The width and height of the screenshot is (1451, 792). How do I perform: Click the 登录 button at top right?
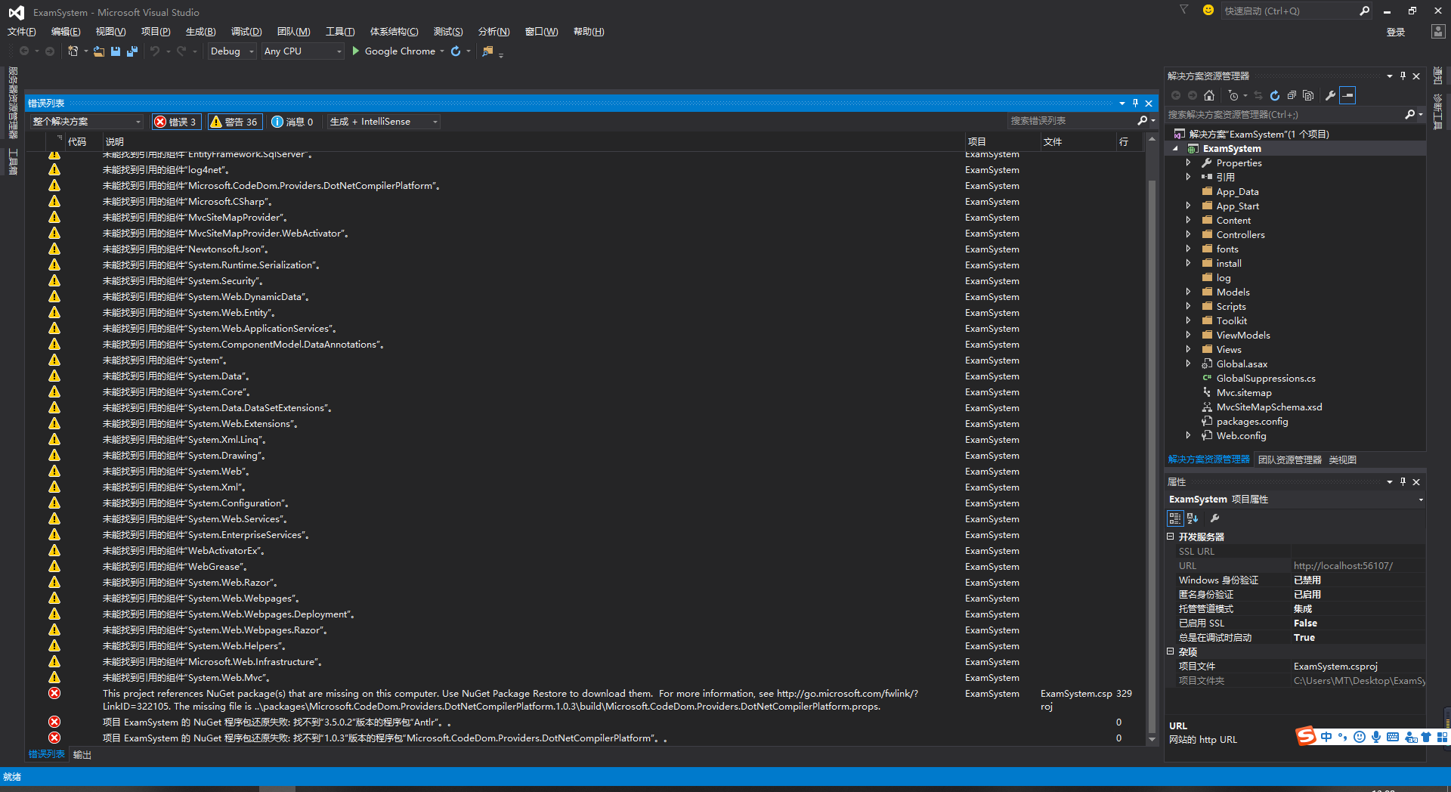click(x=1396, y=32)
